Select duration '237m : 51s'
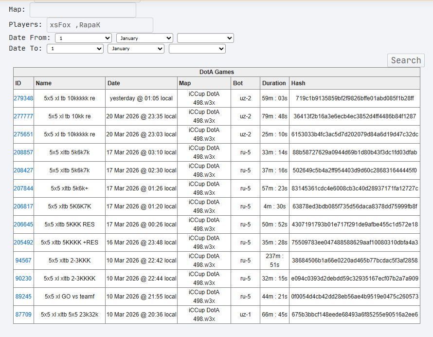 click(x=274, y=261)
